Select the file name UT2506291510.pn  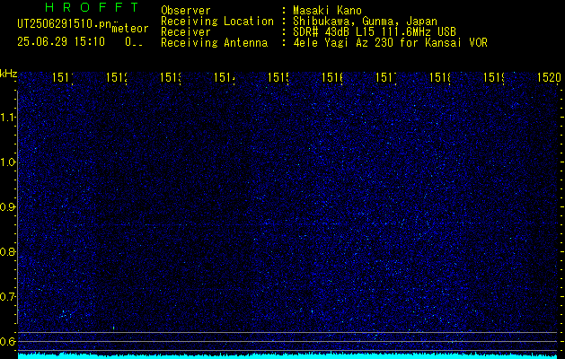click(65, 24)
